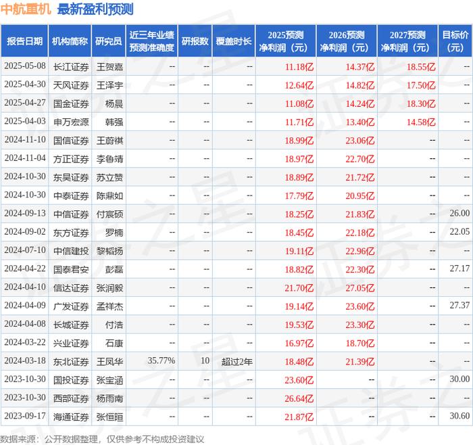The image size is (473, 445).
Task: Click 中信证券 institution cell
Action: tap(71, 214)
